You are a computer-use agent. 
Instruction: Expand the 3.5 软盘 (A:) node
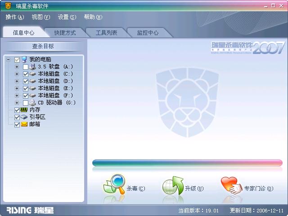[17, 67]
